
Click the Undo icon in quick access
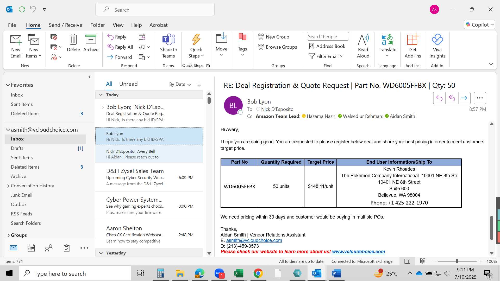pyautogui.click(x=33, y=9)
